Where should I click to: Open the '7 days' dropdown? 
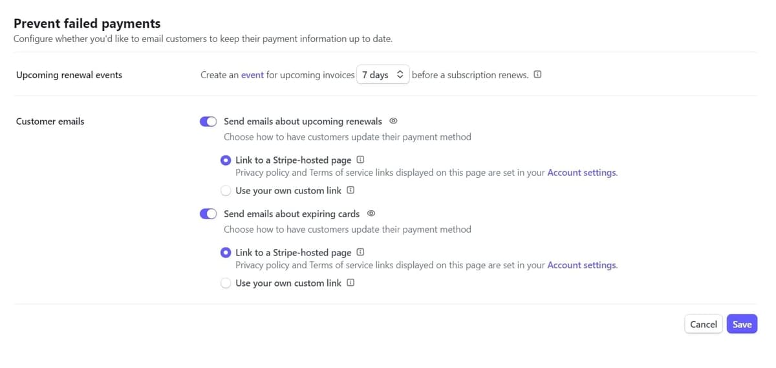pyautogui.click(x=383, y=75)
